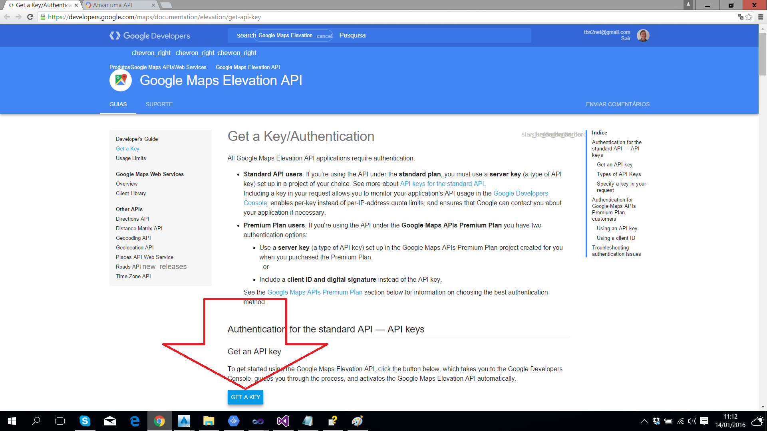Open File Explorer from taskbar
The height and width of the screenshot is (431, 767).
point(209,421)
